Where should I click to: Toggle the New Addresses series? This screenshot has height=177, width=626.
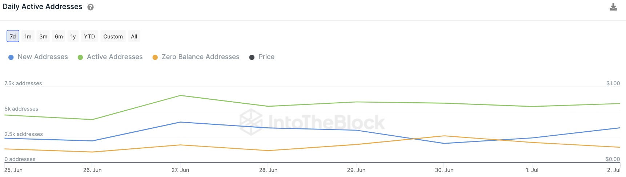tap(43, 57)
